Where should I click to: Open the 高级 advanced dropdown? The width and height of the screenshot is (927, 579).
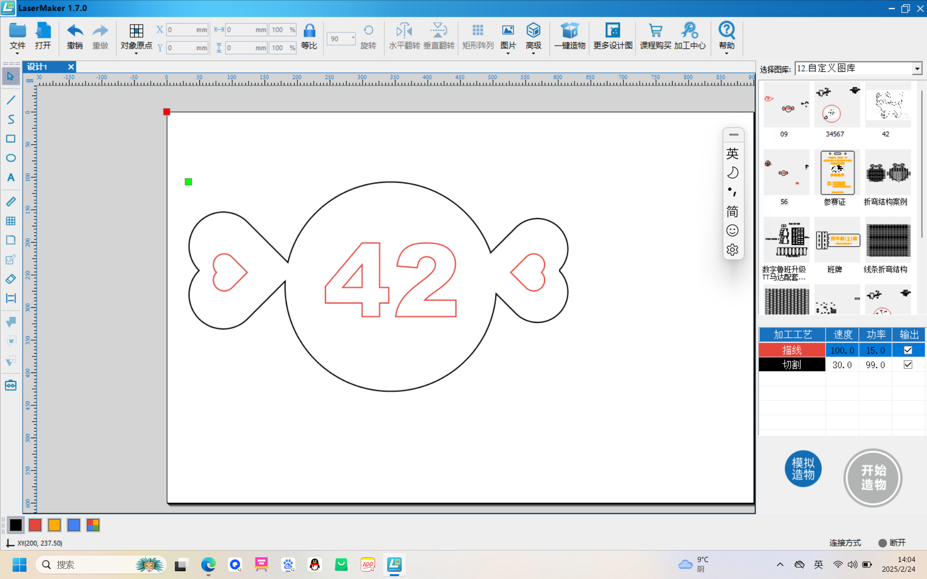click(x=533, y=37)
